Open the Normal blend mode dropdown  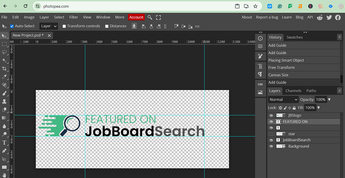pos(283,100)
